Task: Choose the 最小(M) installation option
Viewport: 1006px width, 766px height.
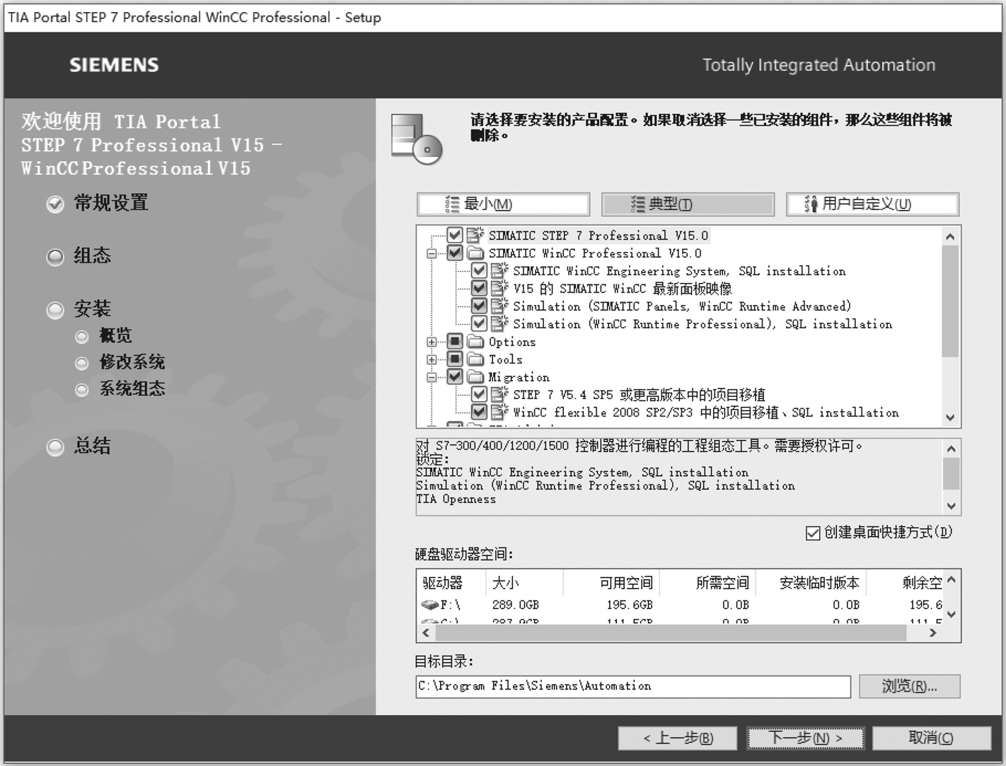Action: (x=503, y=204)
